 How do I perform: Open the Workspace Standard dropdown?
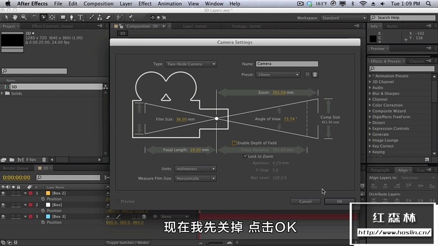pyautogui.click(x=343, y=18)
